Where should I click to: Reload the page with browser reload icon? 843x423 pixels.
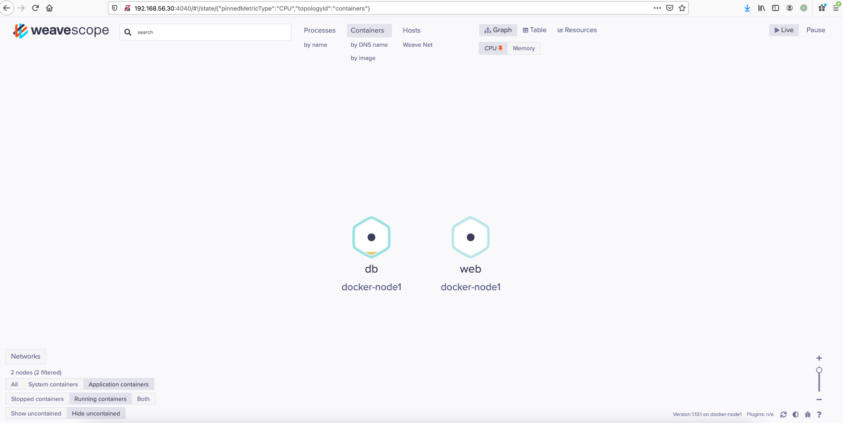click(35, 8)
